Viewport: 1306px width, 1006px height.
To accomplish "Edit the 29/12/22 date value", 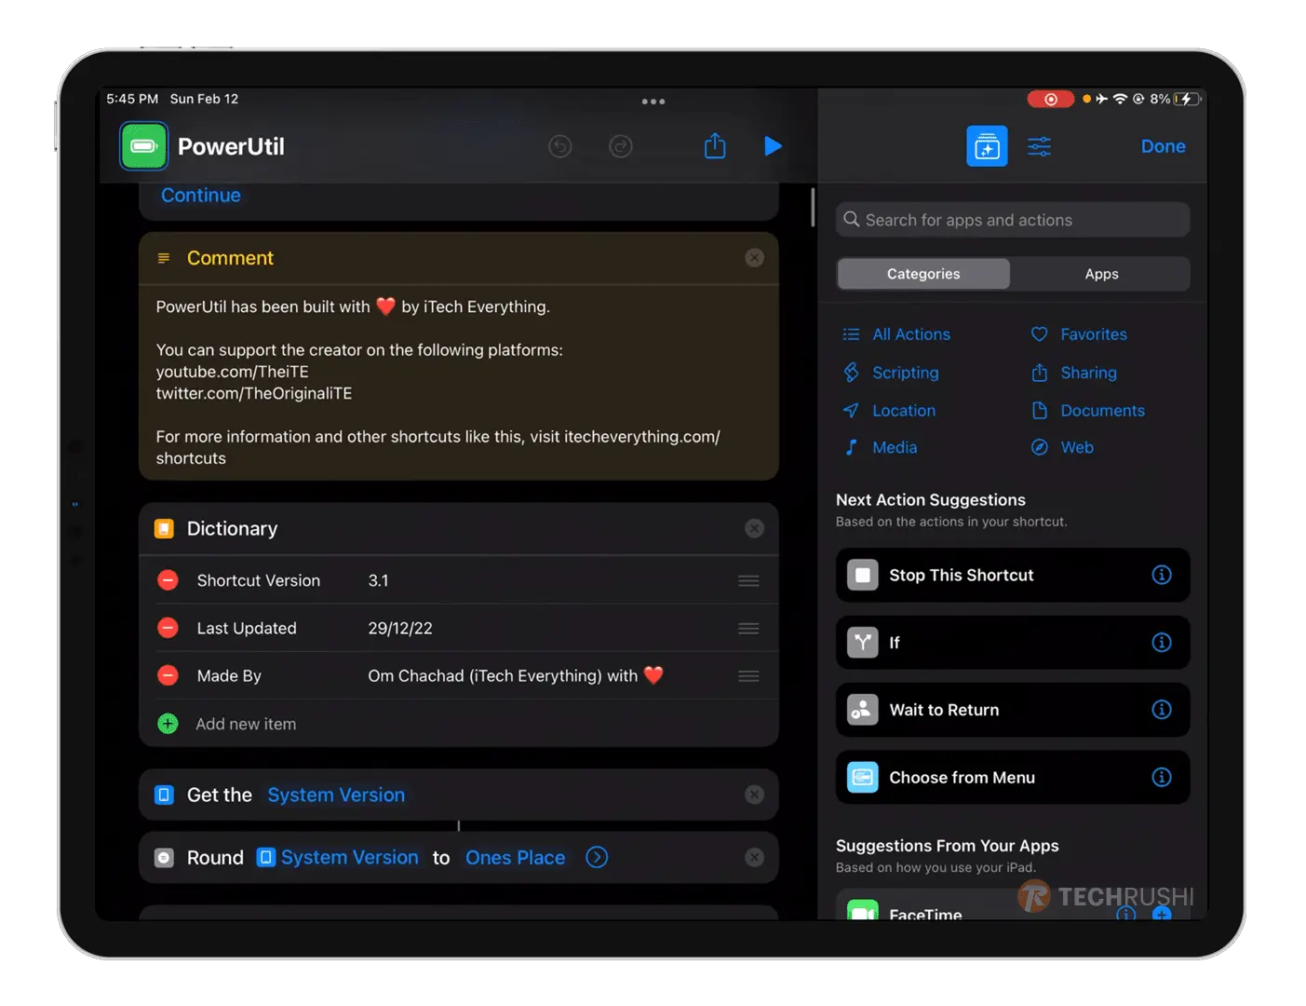I will pos(400,628).
